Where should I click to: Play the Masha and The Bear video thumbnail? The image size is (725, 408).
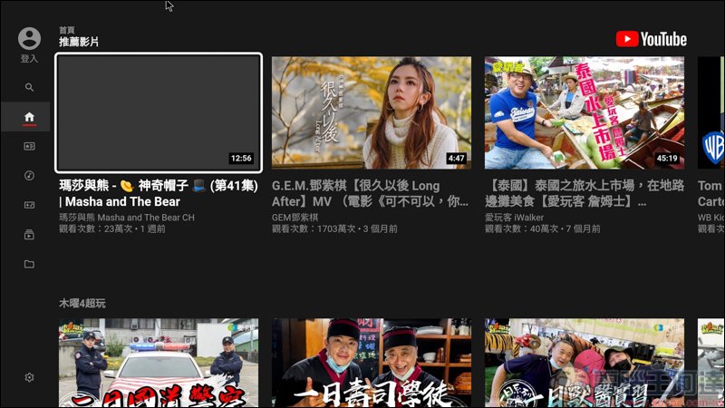[159, 112]
